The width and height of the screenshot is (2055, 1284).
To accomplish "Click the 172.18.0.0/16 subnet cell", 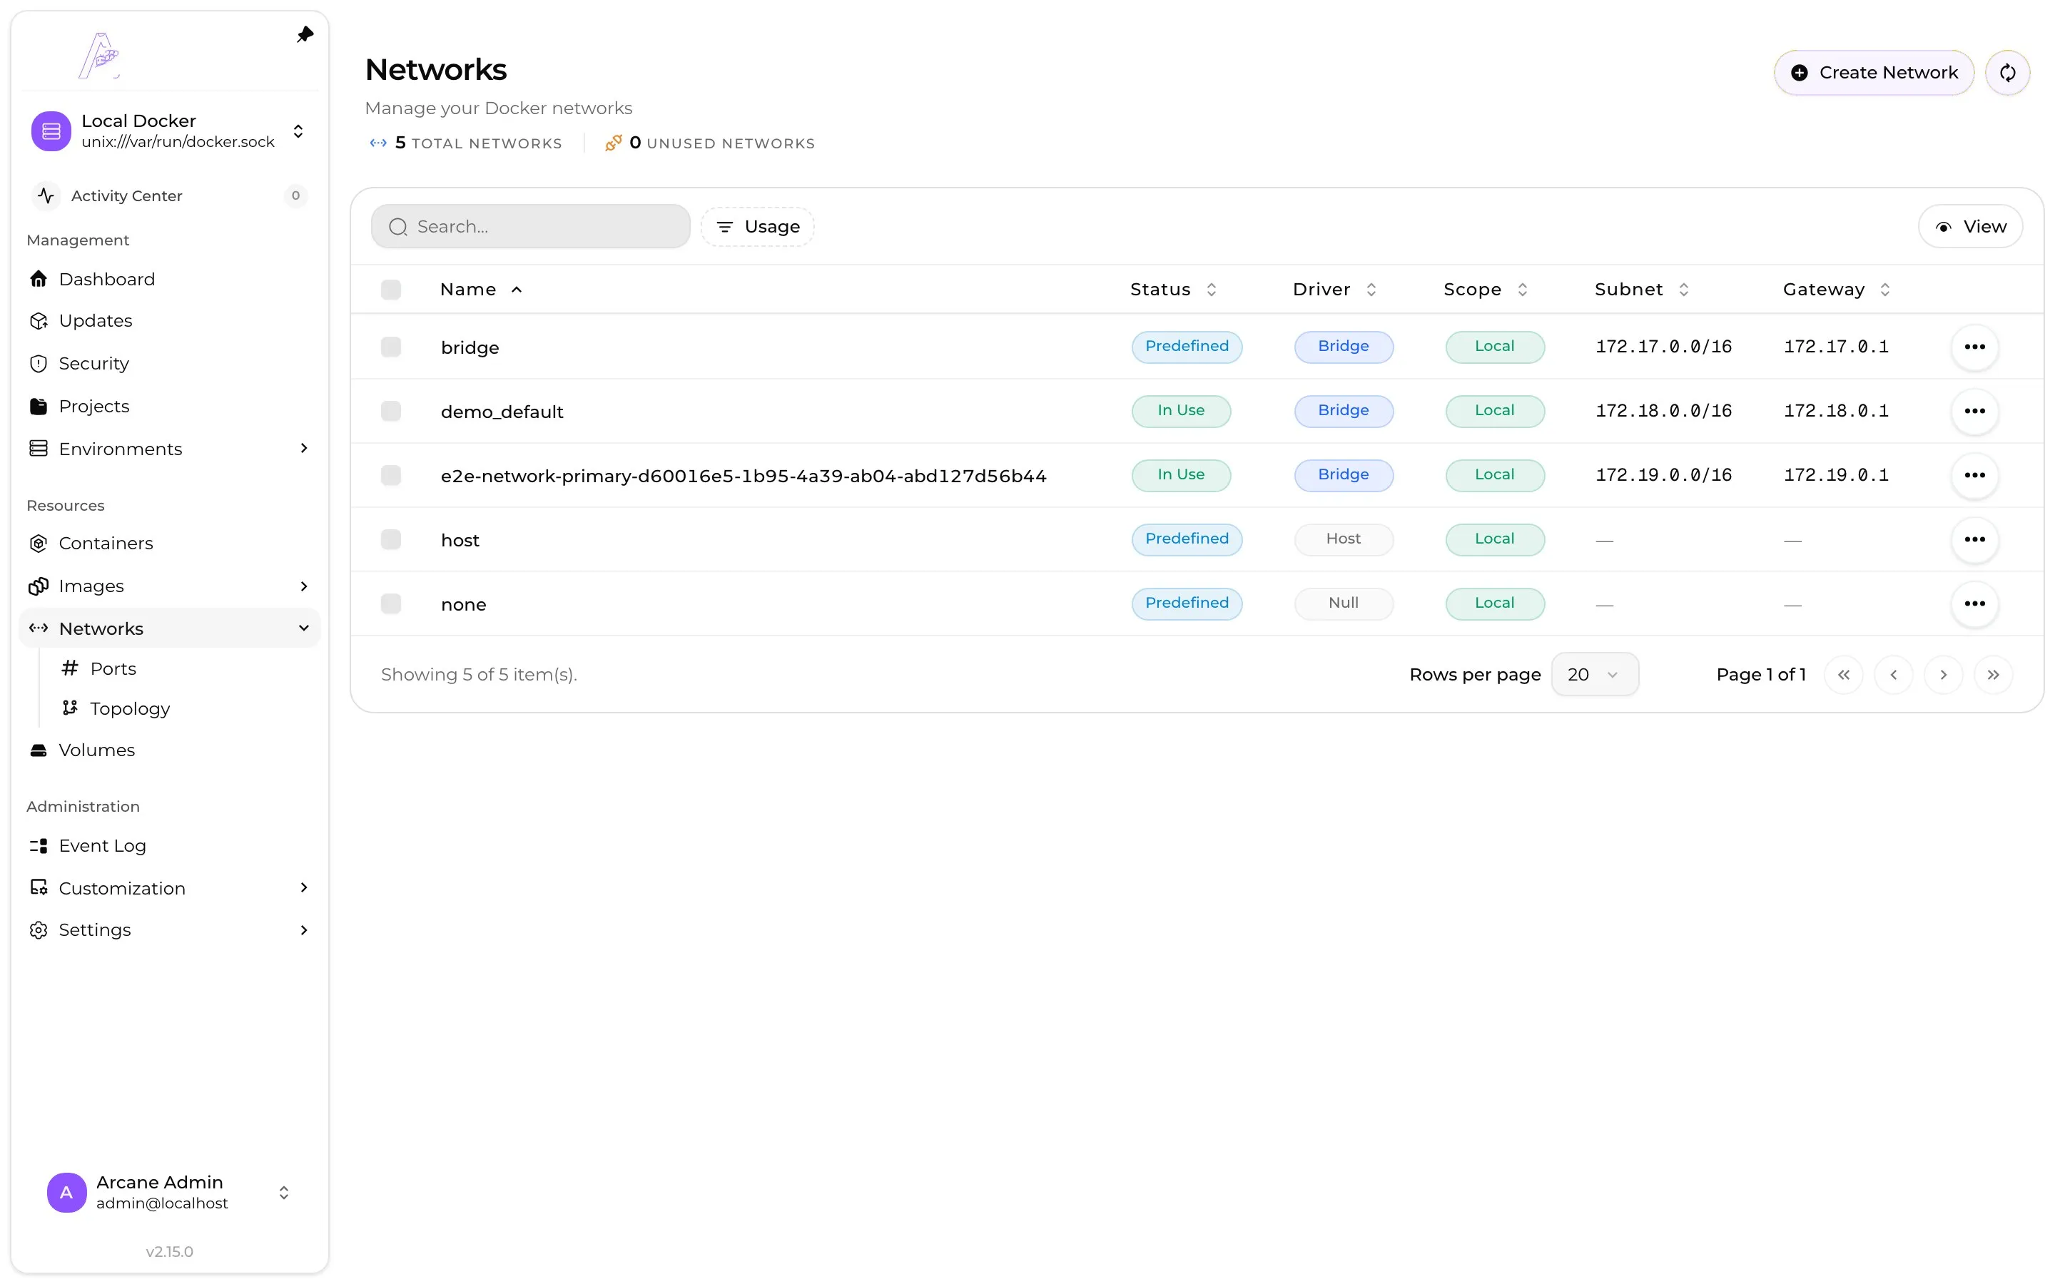I will (x=1663, y=411).
